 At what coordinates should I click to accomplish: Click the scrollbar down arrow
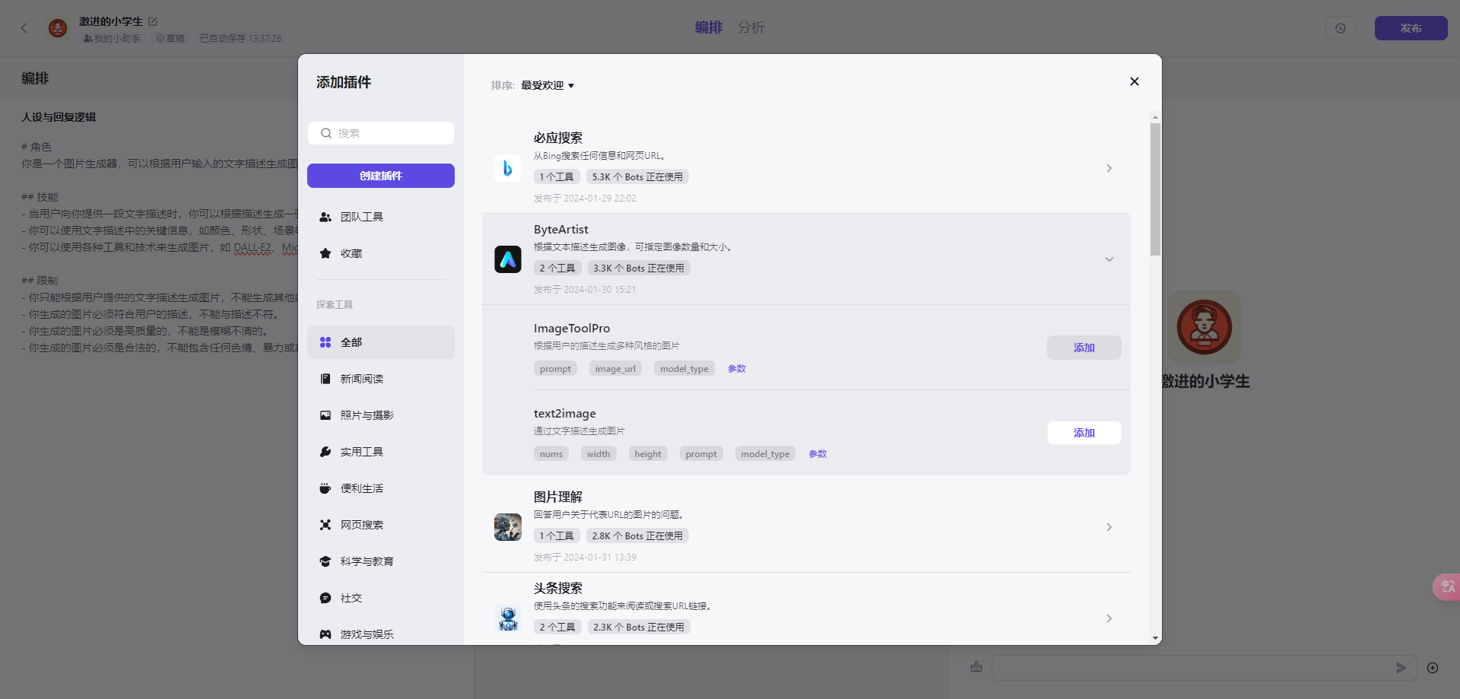(1155, 639)
